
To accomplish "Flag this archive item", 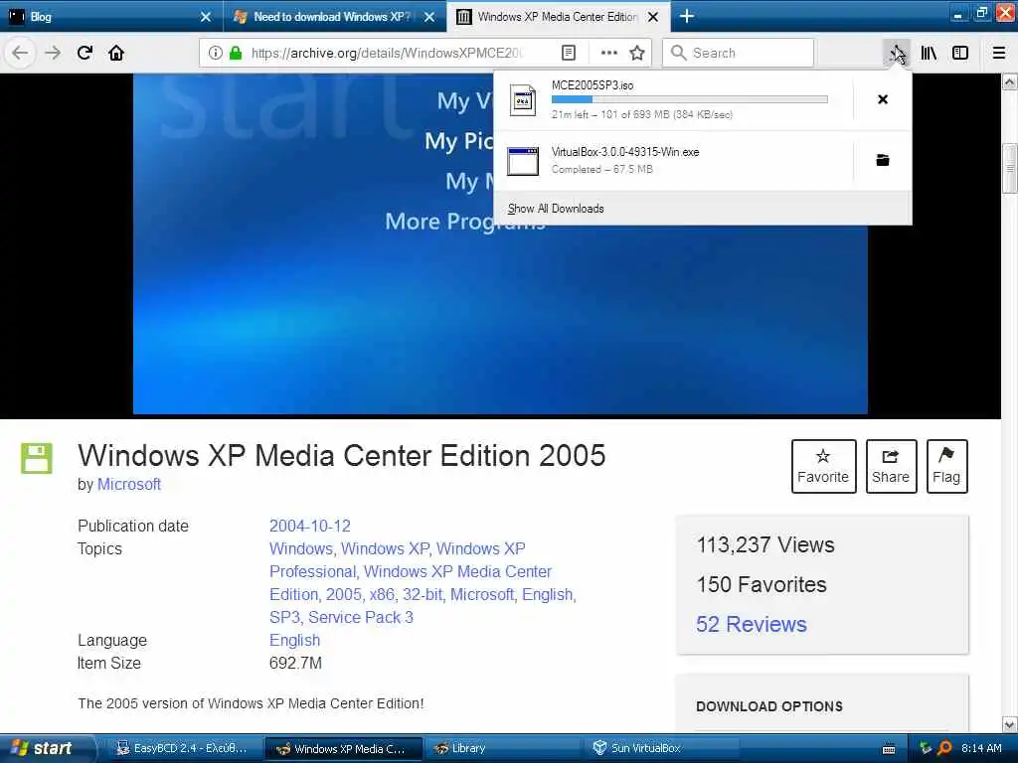I will [946, 467].
